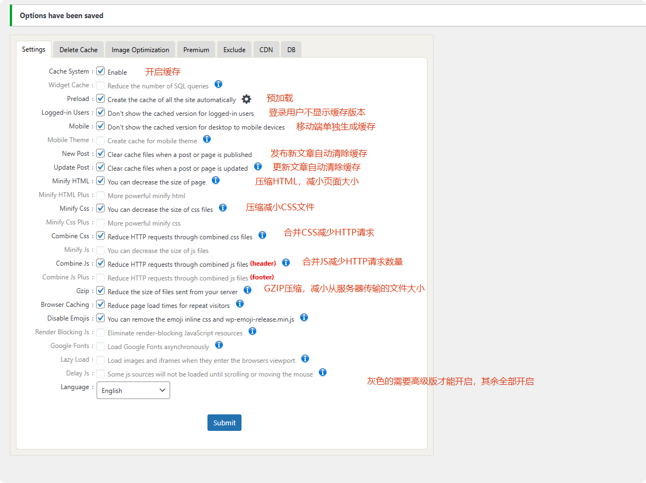This screenshot has height=483, width=646.
Task: Click the info icon beside Gzip
Action: click(248, 290)
